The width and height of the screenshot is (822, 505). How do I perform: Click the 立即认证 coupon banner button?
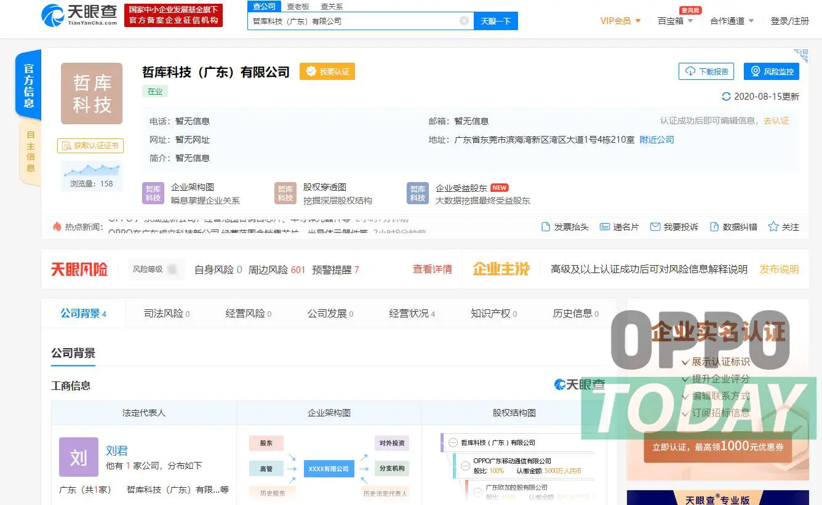coord(717,447)
